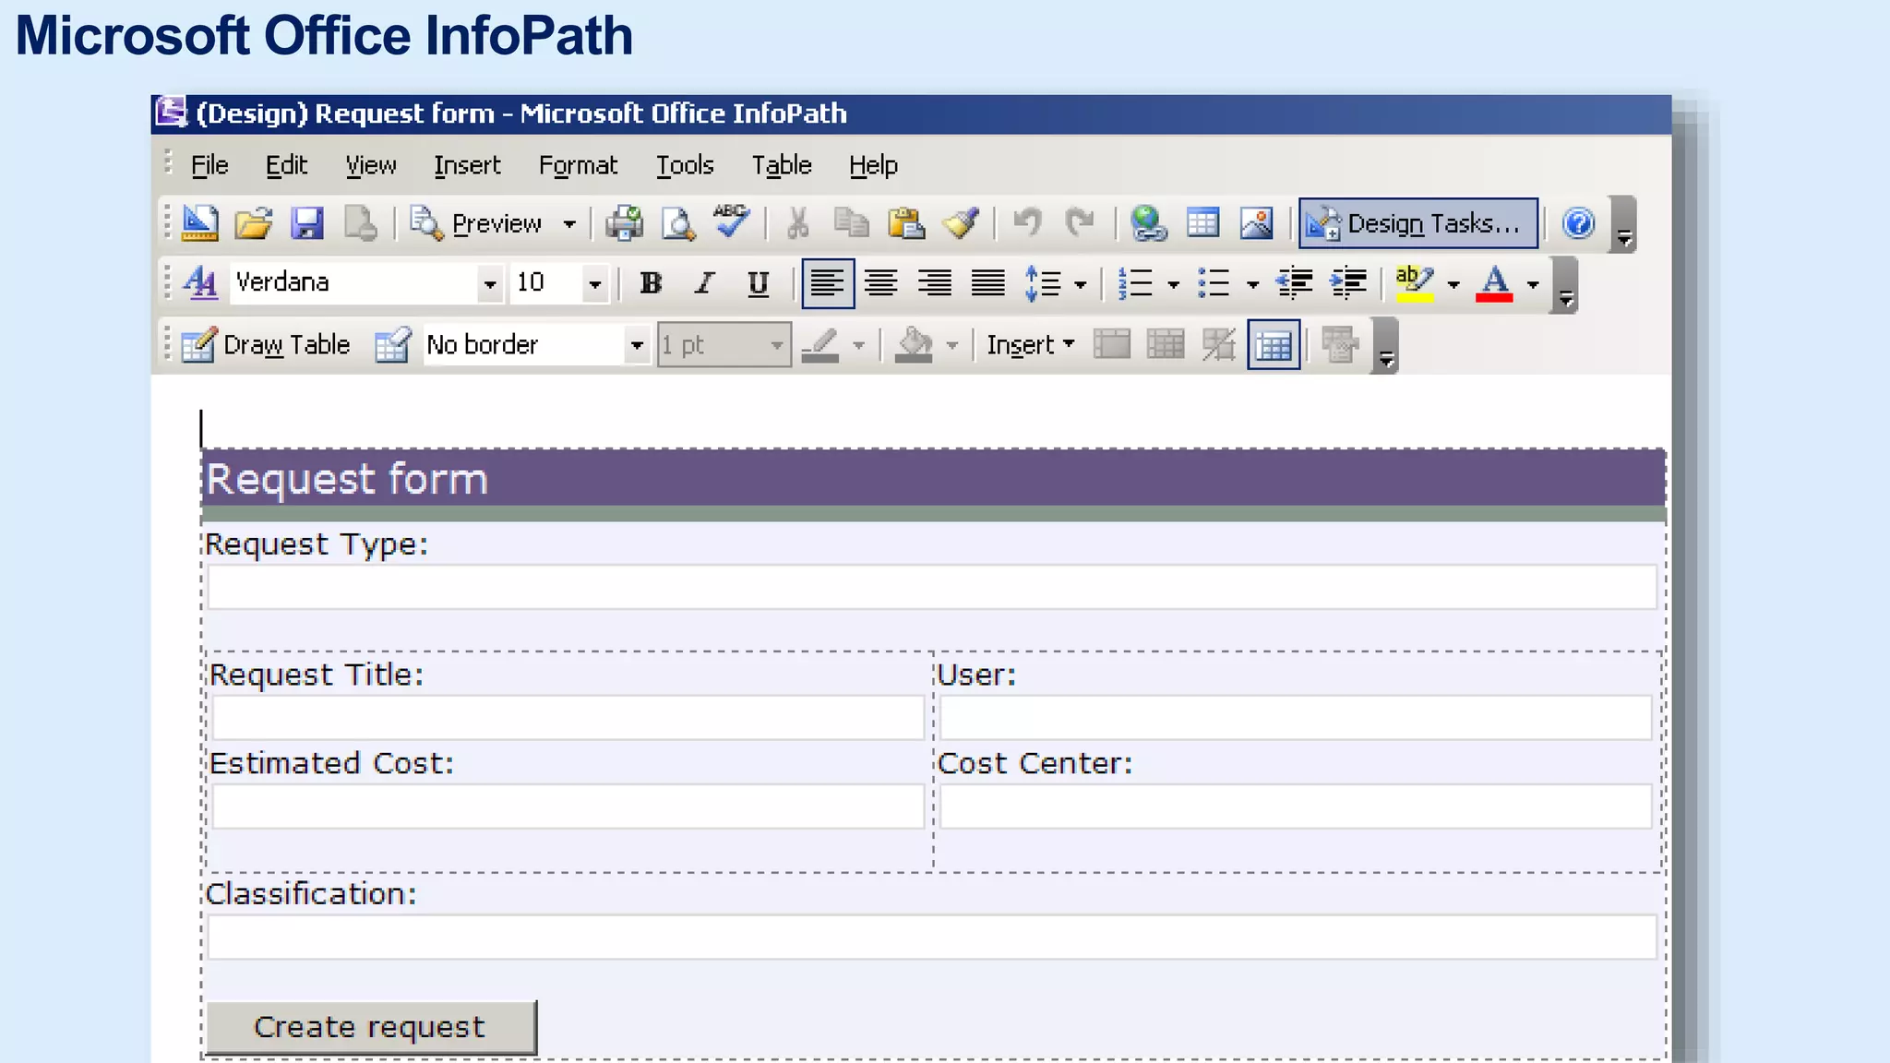Toggle Bold formatting
This screenshot has width=1890, height=1063.
651,283
